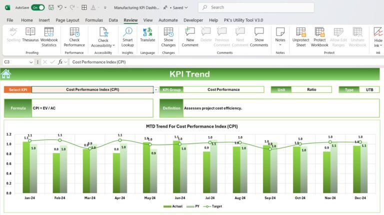Click the PY legend swatch
The width and height of the screenshot is (384, 215).
(x=190, y=207)
